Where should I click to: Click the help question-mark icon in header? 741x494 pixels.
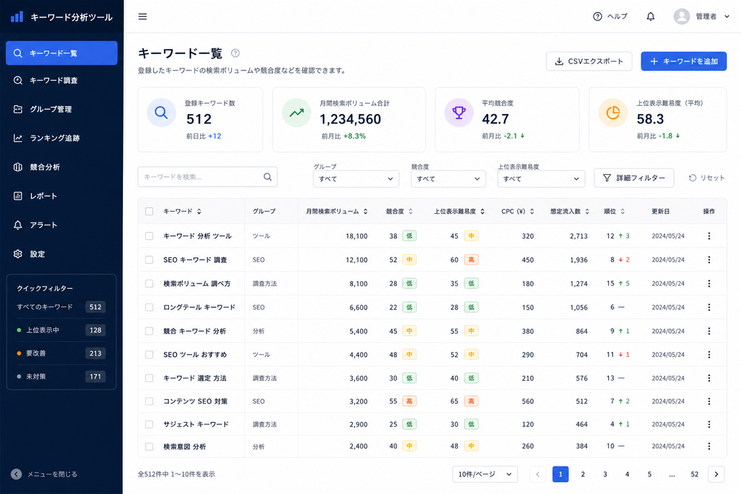[x=597, y=16]
